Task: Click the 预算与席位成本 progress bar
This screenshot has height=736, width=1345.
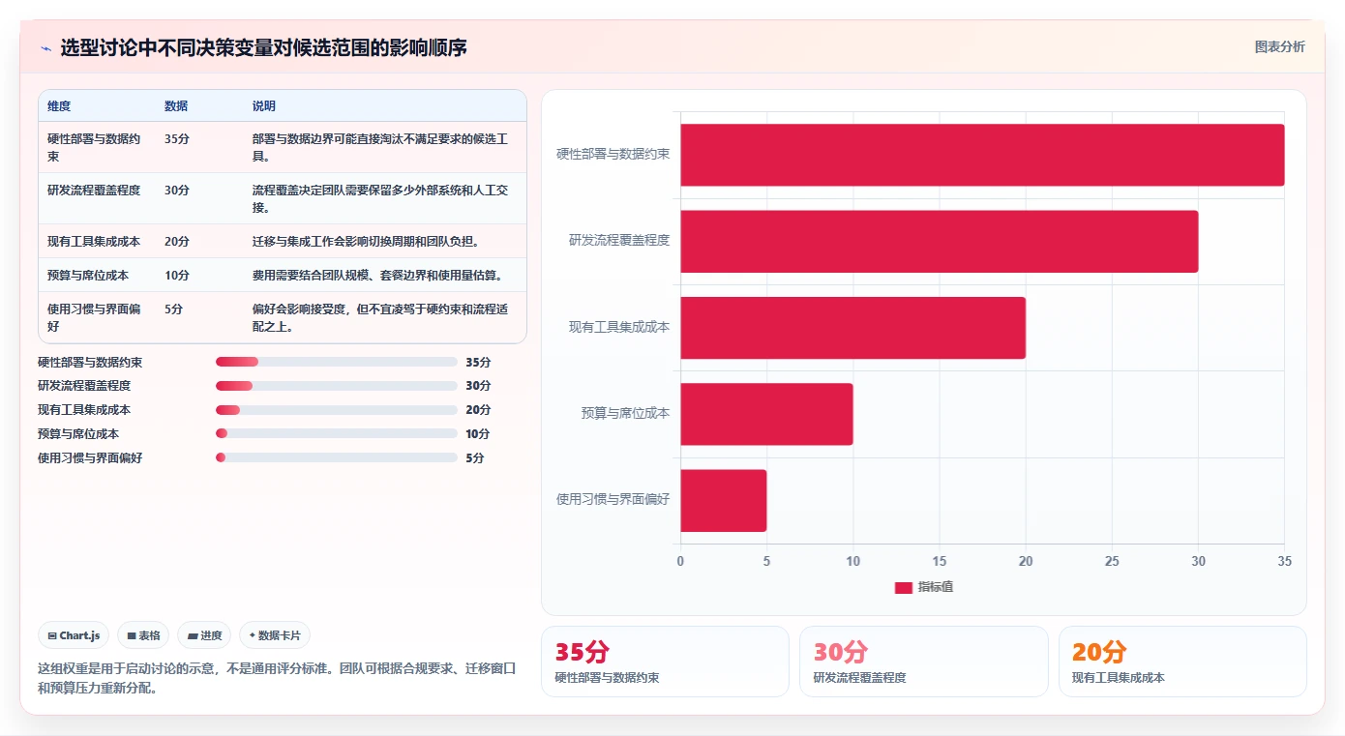Action: [336, 434]
